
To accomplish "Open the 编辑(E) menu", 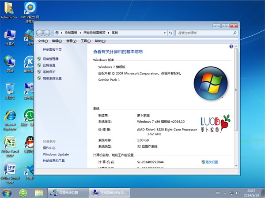I will (57, 41).
